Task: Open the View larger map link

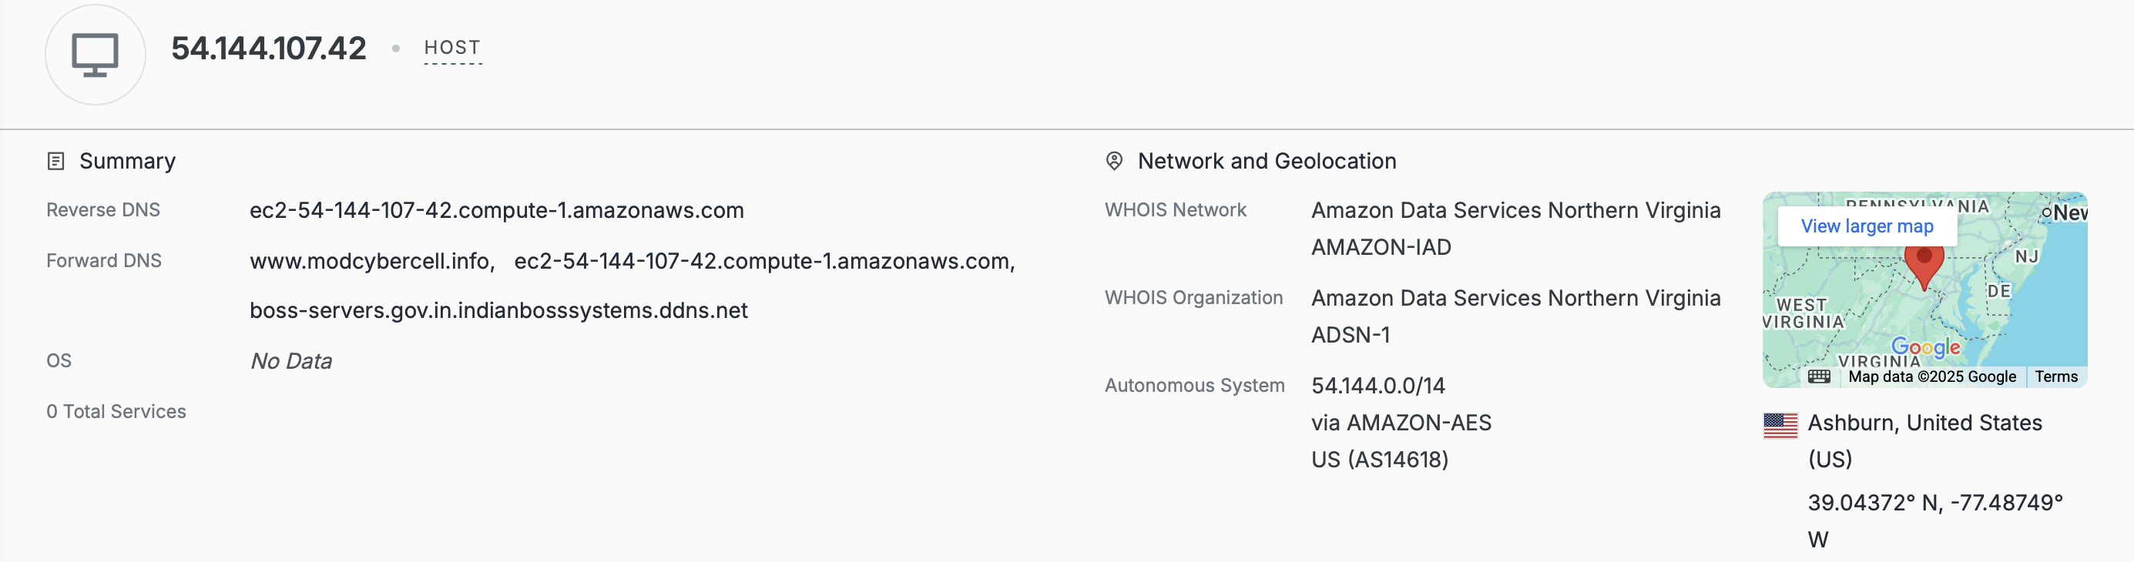Action: pos(1867,227)
